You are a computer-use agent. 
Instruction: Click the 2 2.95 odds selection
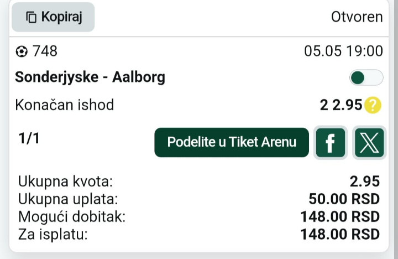[341, 105]
